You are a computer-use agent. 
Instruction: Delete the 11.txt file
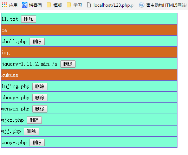(28, 19)
